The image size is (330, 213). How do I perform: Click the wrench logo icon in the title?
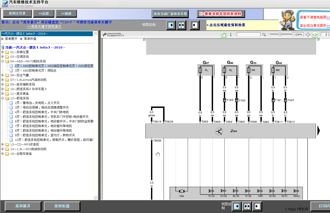[5, 4]
